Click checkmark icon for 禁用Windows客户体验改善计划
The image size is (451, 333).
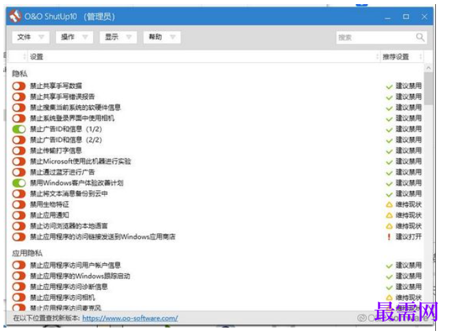(389, 184)
